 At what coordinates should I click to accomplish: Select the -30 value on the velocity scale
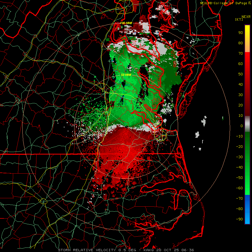[239, 157]
